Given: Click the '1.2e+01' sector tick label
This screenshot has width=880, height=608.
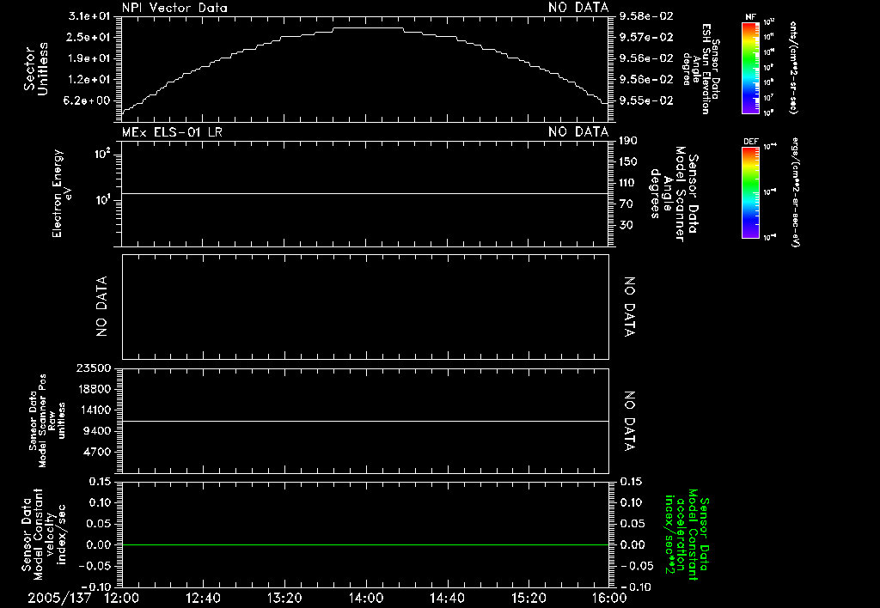Looking at the screenshot, I should click(89, 80).
